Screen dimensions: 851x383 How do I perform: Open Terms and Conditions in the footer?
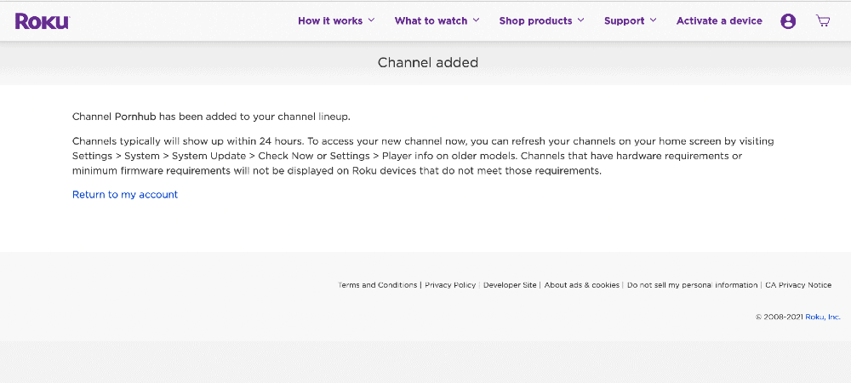[x=377, y=285]
